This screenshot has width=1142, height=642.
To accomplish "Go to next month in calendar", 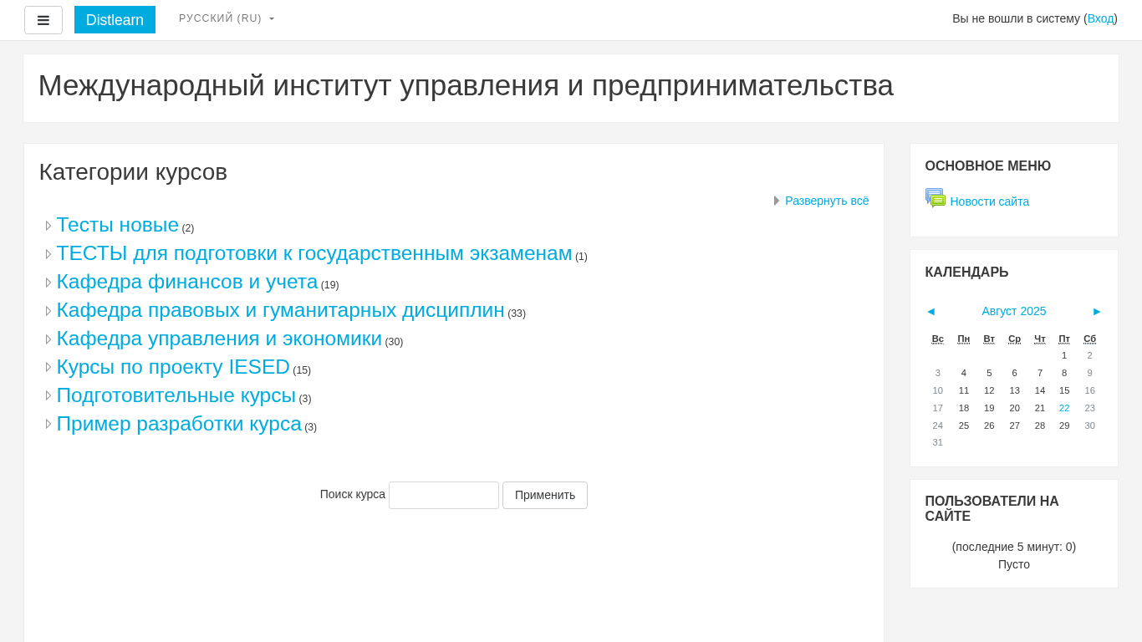I will pyautogui.click(x=1097, y=311).
